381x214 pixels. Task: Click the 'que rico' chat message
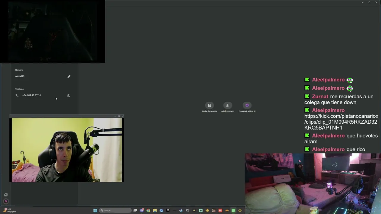pos(356,150)
